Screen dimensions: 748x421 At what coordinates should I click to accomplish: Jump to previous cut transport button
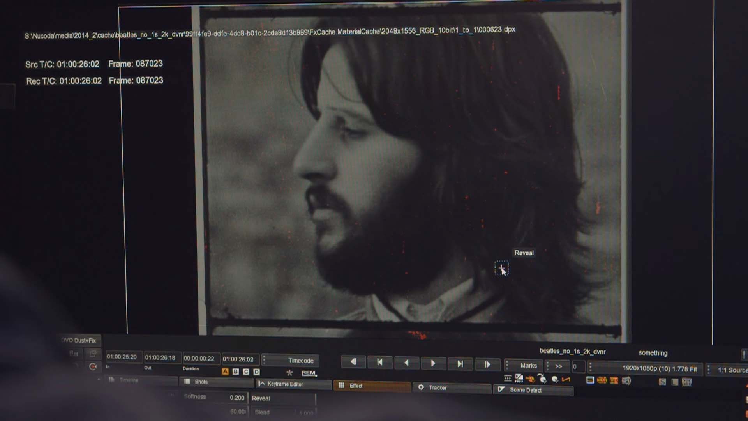380,363
